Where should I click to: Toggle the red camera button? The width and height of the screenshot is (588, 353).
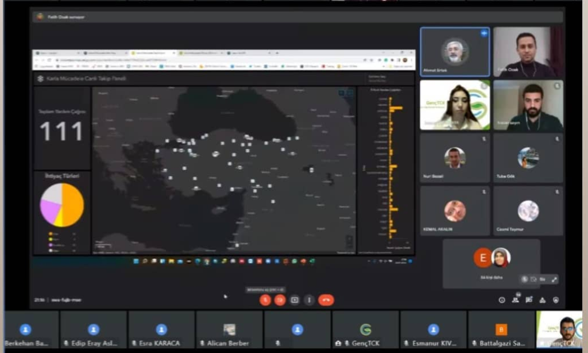click(x=280, y=300)
